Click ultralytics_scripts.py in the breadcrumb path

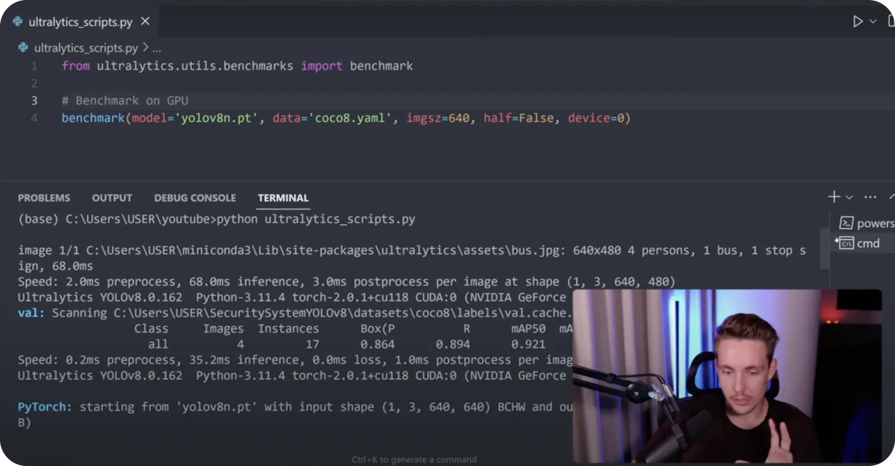click(86, 48)
